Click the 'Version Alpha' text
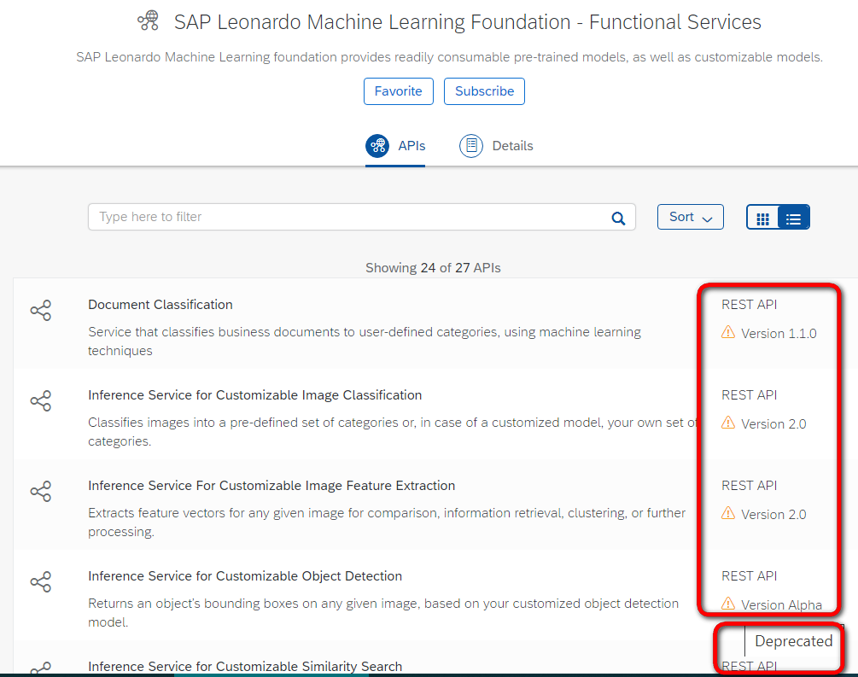This screenshot has height=677, width=858. click(781, 604)
